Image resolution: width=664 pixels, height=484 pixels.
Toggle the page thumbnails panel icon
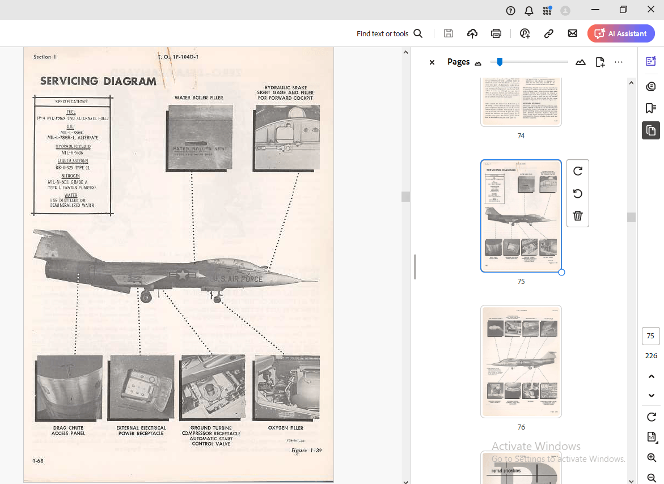tap(651, 130)
